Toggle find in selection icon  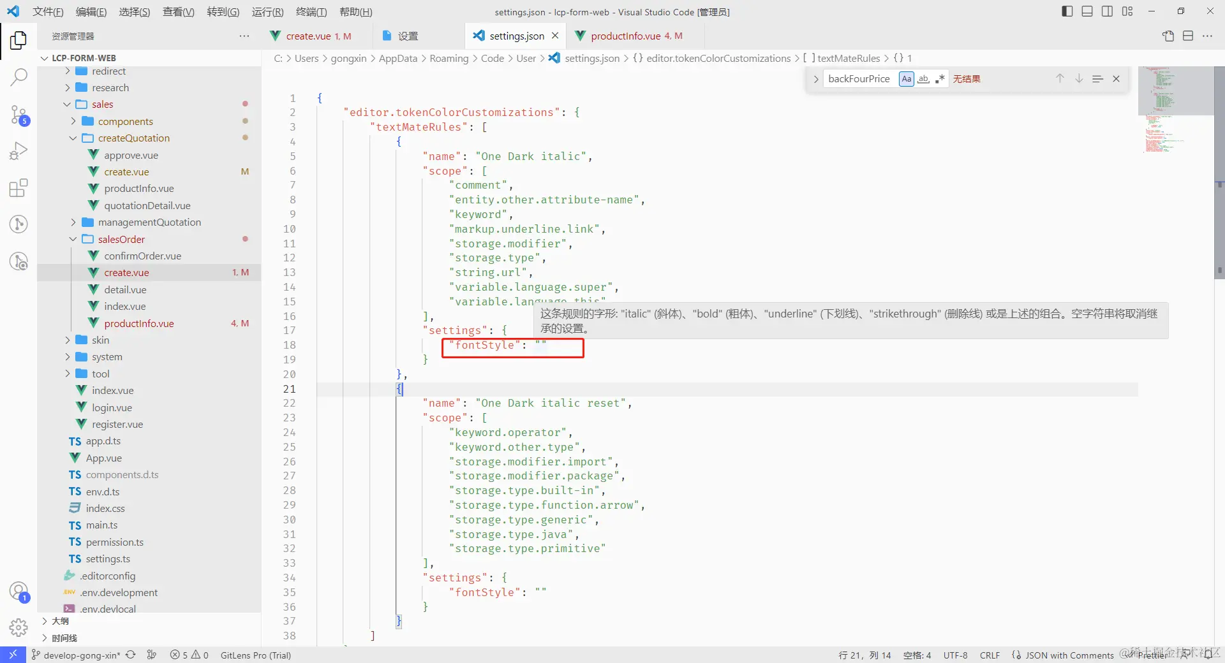(x=1097, y=78)
